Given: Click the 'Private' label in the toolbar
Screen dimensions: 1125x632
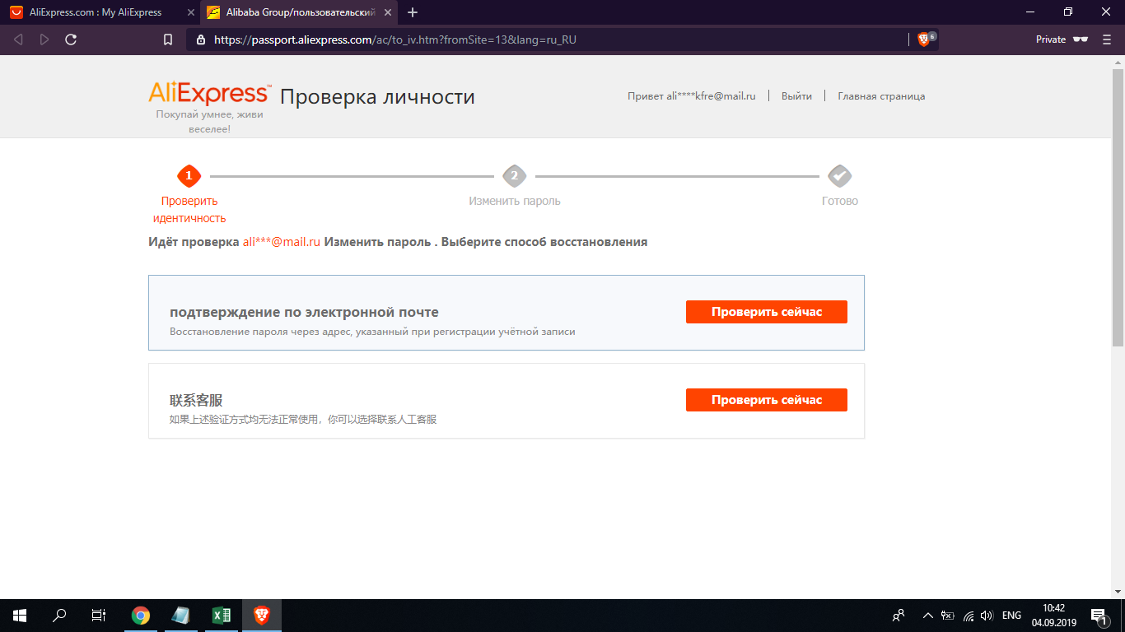Looking at the screenshot, I should point(1051,39).
